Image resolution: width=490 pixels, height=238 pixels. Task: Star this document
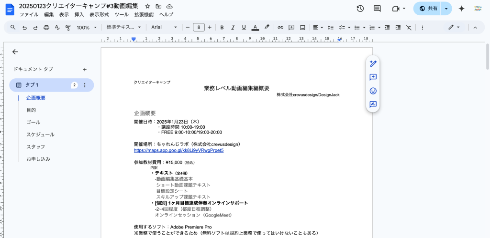(x=147, y=6)
